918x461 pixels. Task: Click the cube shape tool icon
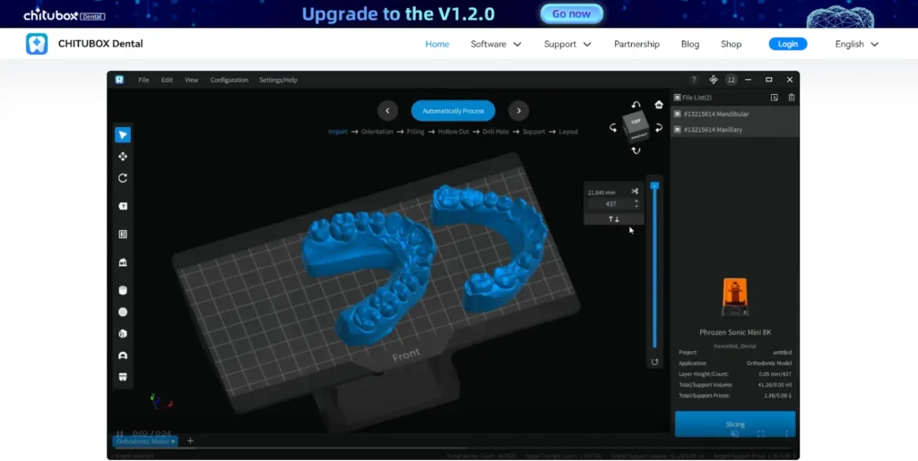pyautogui.click(x=122, y=334)
